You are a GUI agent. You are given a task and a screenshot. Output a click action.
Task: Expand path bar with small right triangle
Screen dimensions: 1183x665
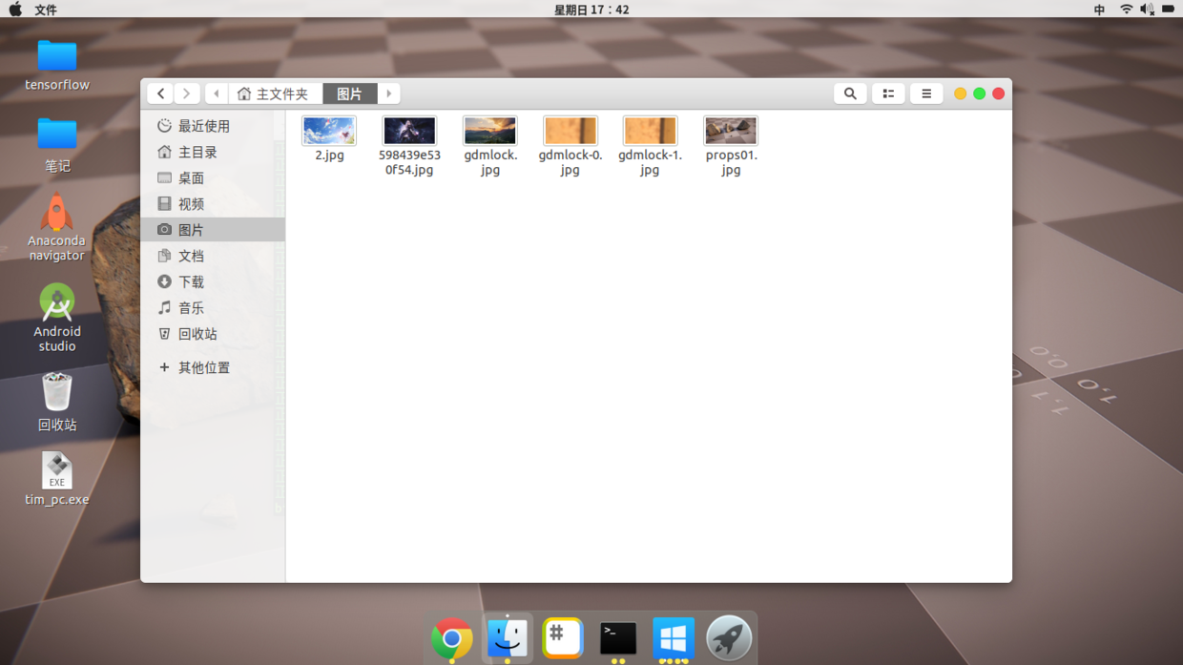tap(389, 94)
